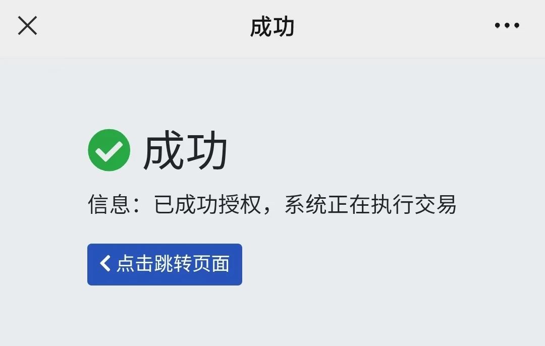Tap the white tick inside the green circle

click(109, 151)
